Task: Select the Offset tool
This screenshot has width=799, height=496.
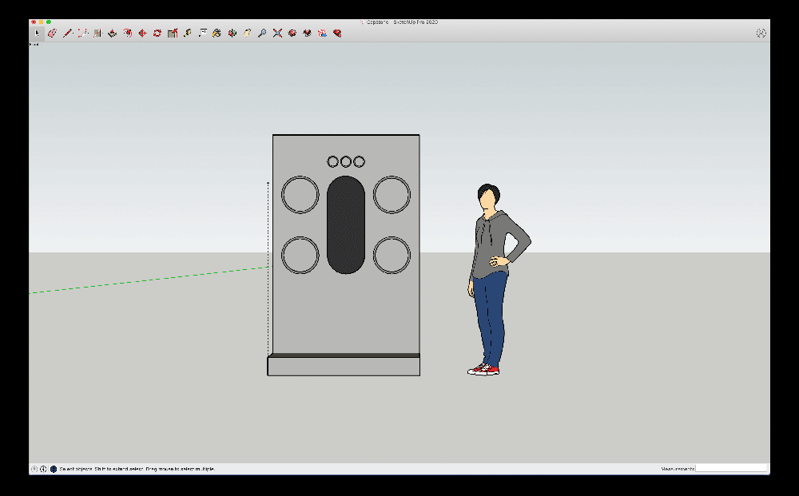Action: (127, 33)
